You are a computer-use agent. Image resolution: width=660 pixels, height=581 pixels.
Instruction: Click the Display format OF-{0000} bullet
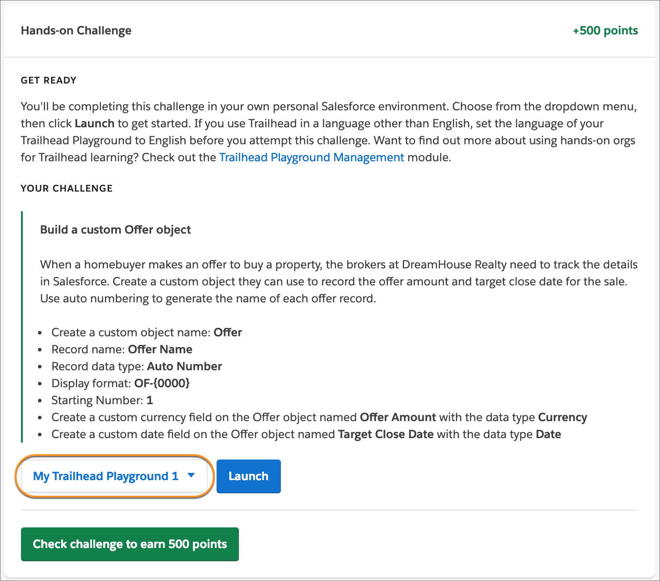[121, 383]
